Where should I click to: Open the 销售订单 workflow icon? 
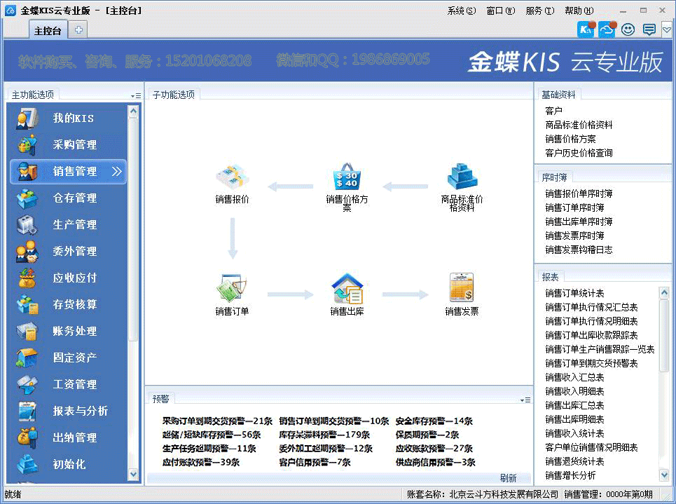[x=232, y=289]
